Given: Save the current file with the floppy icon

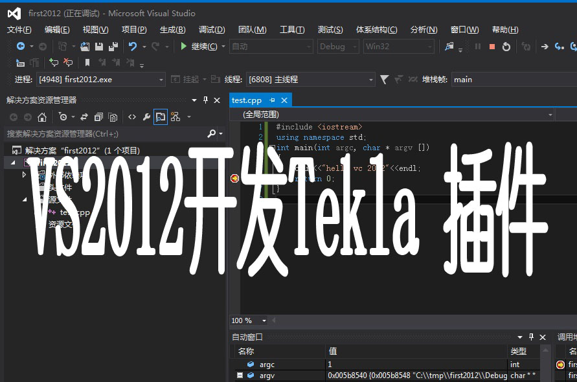Looking at the screenshot, I should point(99,47).
